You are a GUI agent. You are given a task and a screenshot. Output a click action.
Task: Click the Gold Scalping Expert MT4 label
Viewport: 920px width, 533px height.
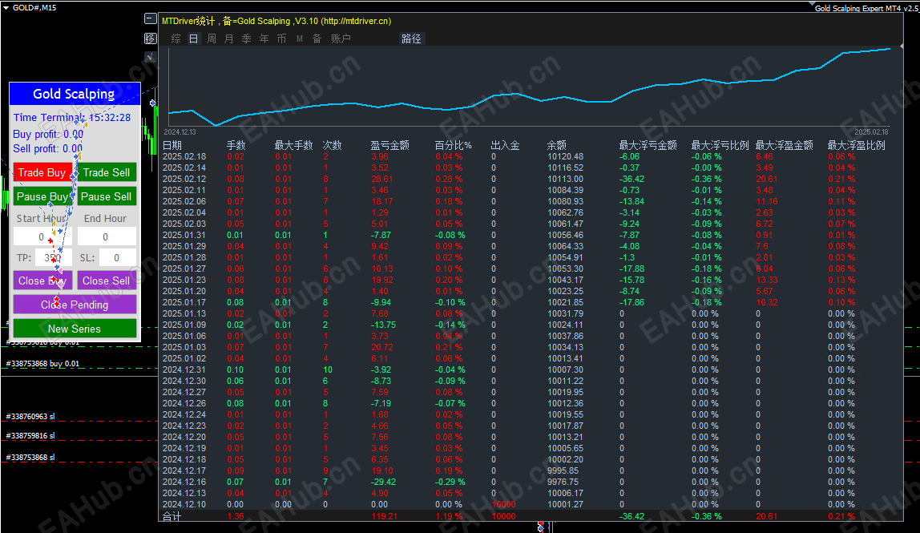click(x=866, y=8)
